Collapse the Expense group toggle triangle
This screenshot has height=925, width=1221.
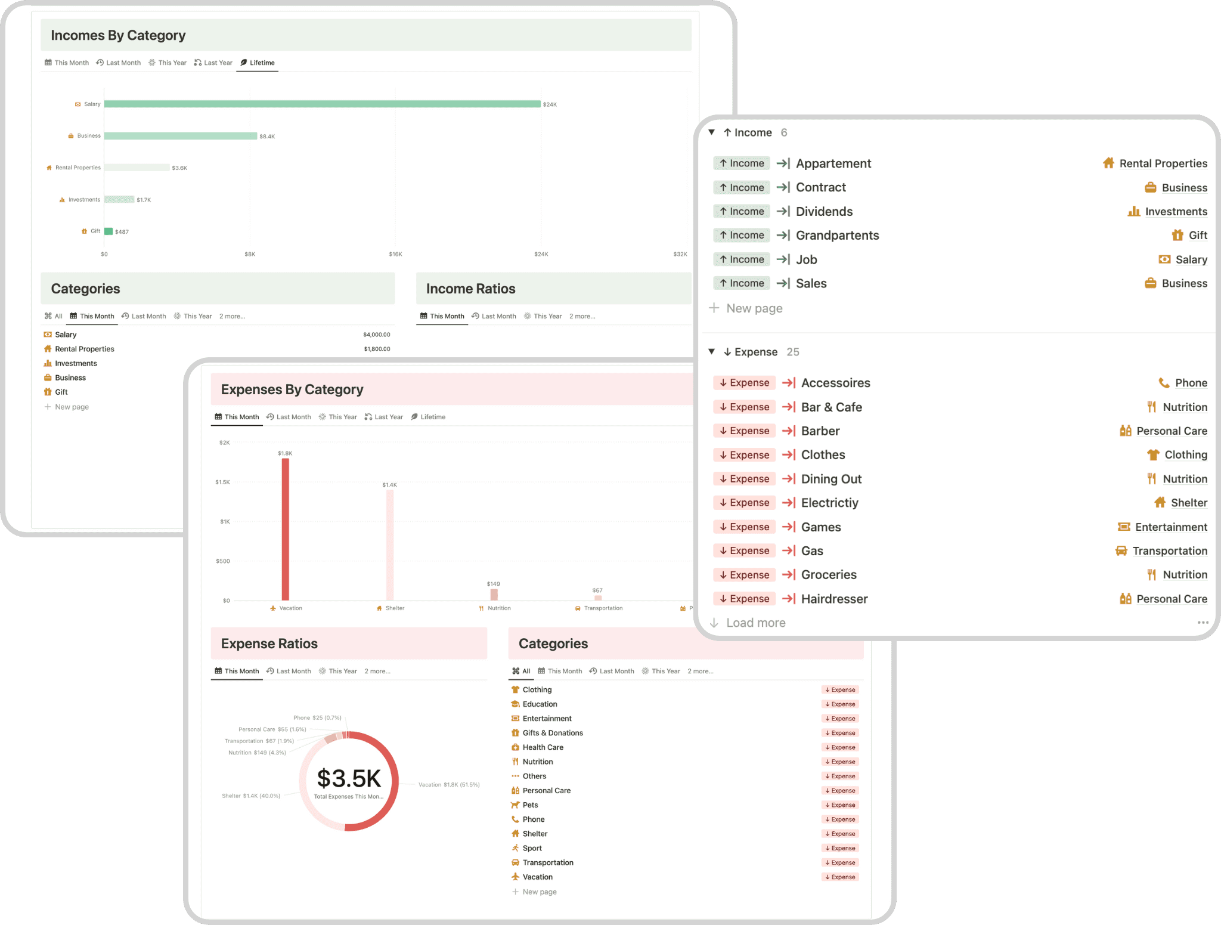711,352
